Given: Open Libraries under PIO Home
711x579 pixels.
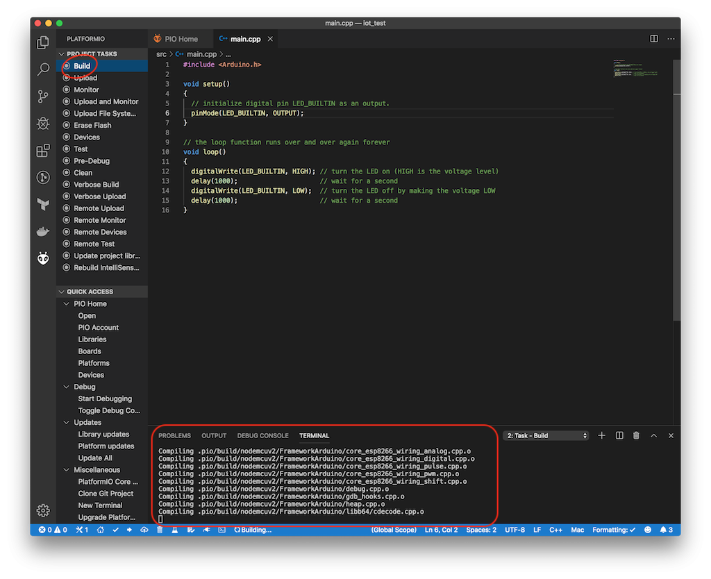Looking at the screenshot, I should click(102, 339).
